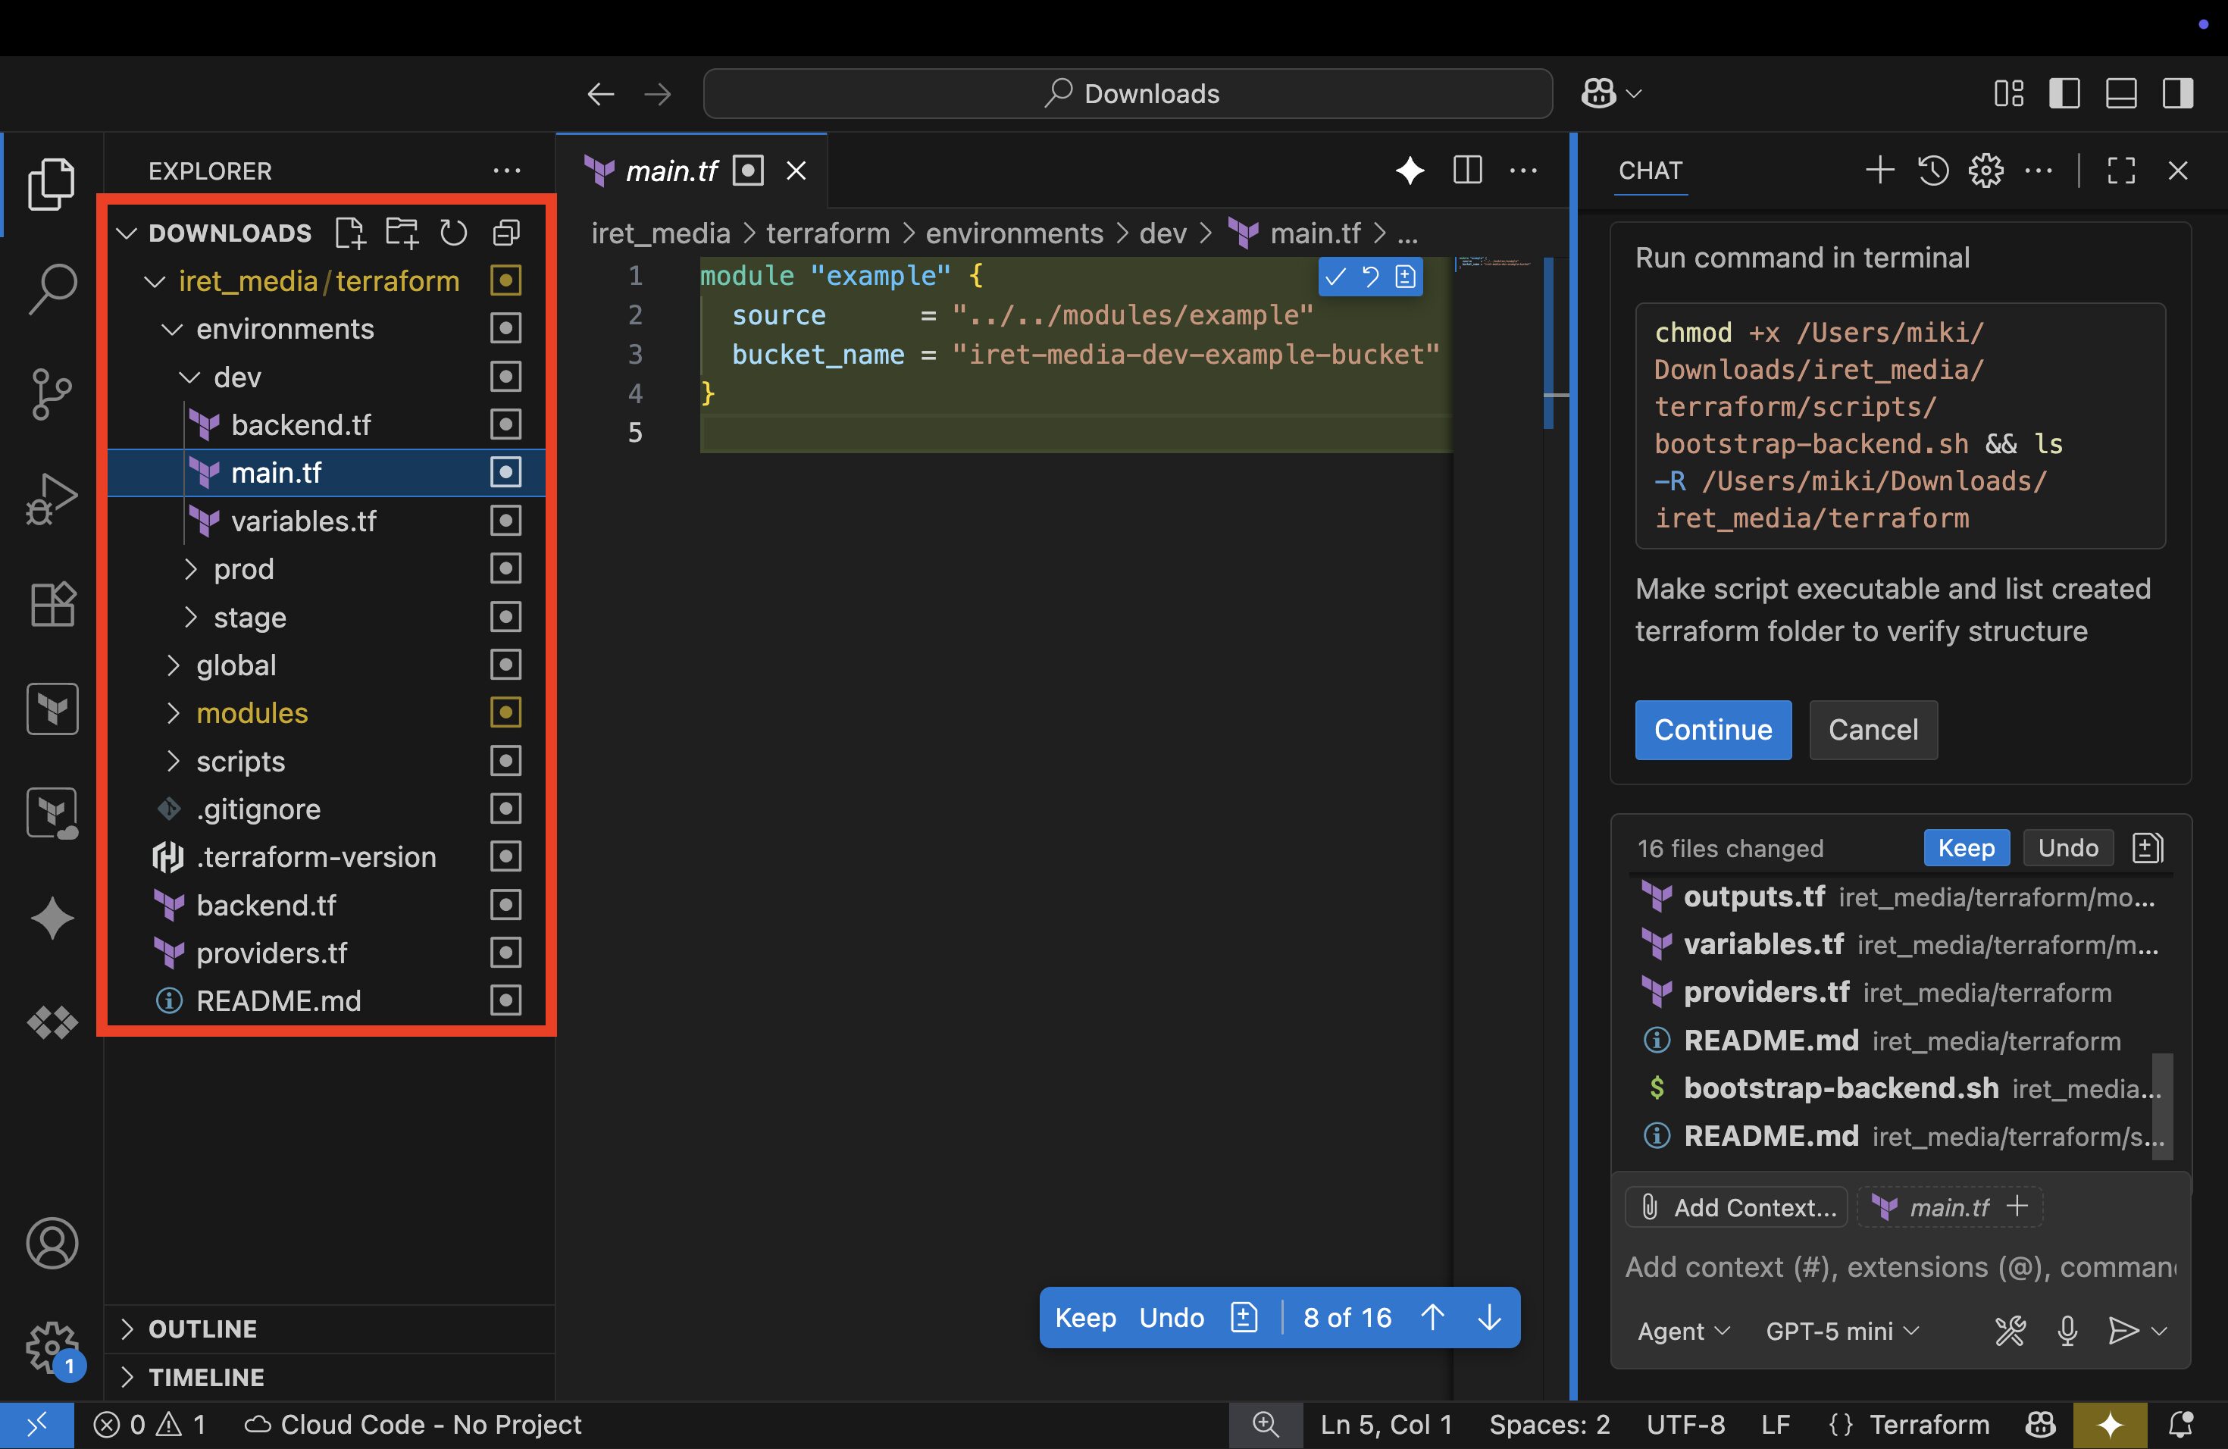This screenshot has width=2228, height=1449.
Task: Click Undo in 16 files changed
Action: tap(2067, 848)
